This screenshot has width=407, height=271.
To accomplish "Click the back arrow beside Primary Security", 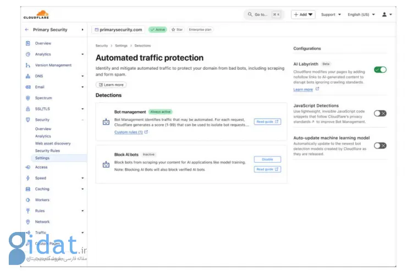I will pos(27,30).
